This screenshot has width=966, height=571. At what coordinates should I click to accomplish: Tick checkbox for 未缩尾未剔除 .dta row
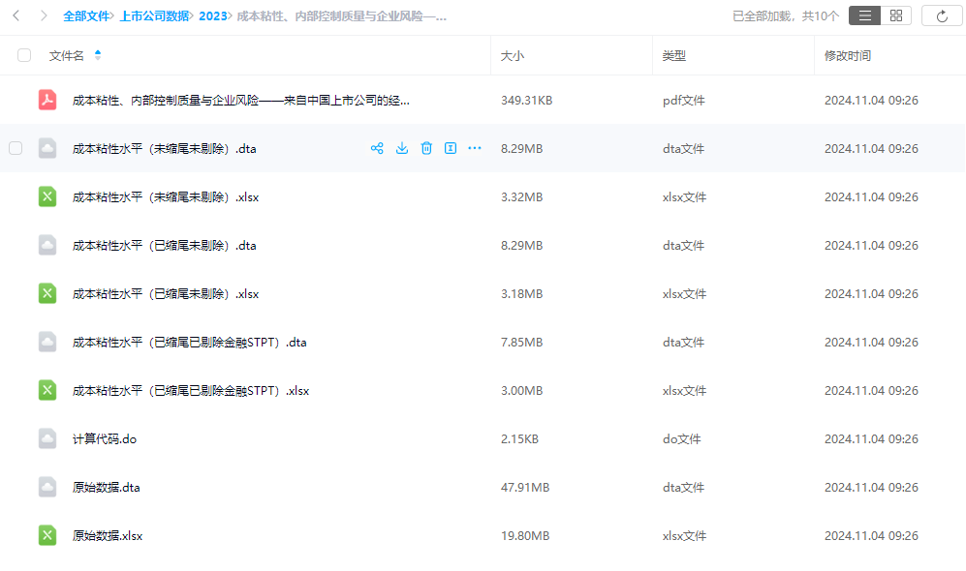pyautogui.click(x=16, y=148)
